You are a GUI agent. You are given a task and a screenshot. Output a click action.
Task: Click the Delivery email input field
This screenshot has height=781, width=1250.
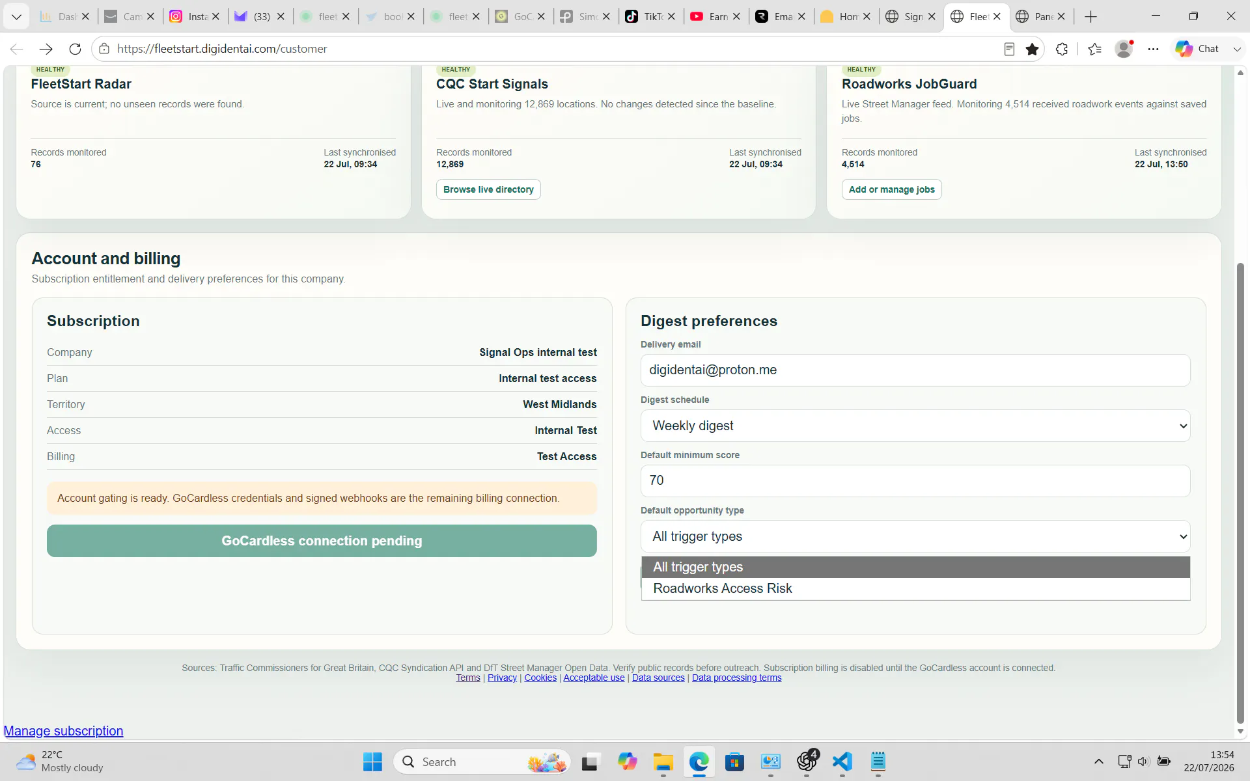point(915,370)
